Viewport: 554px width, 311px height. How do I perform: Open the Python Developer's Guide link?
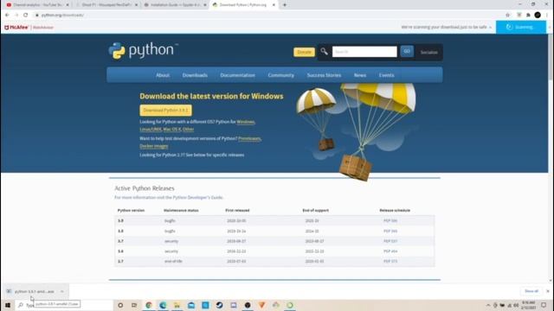tap(197, 198)
